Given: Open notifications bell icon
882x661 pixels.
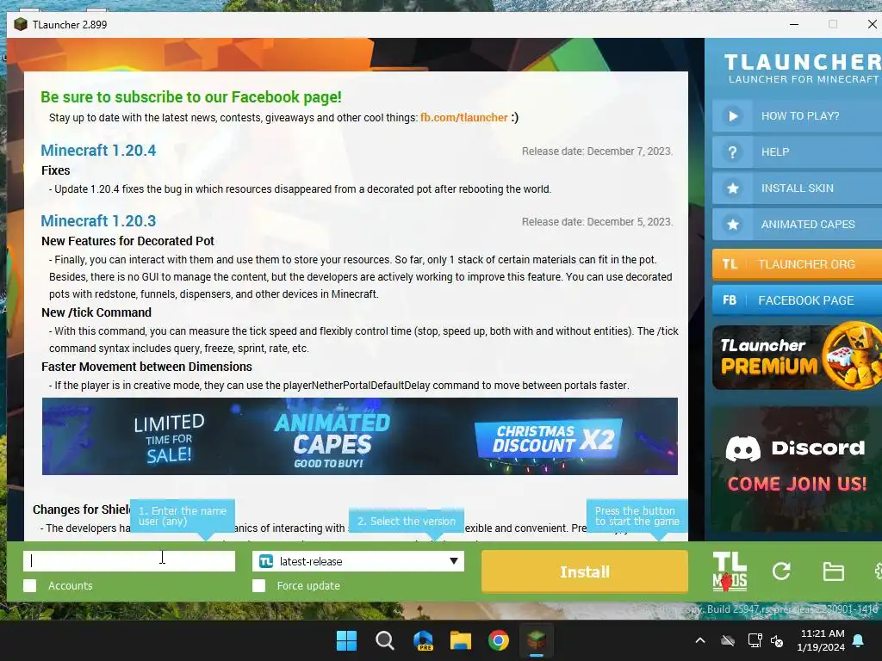Looking at the screenshot, I should coord(859,640).
